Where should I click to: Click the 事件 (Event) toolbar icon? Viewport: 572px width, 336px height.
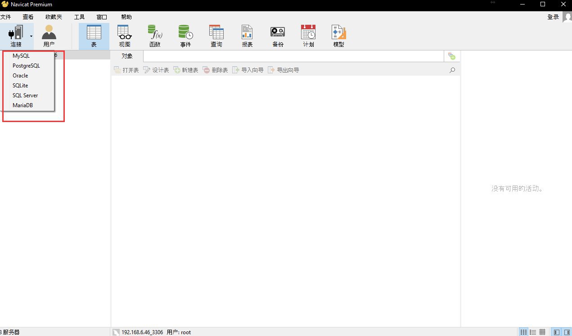pos(185,36)
